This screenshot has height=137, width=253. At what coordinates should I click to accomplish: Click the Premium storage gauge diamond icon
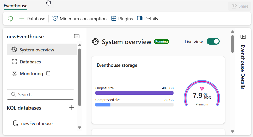pyautogui.click(x=202, y=89)
